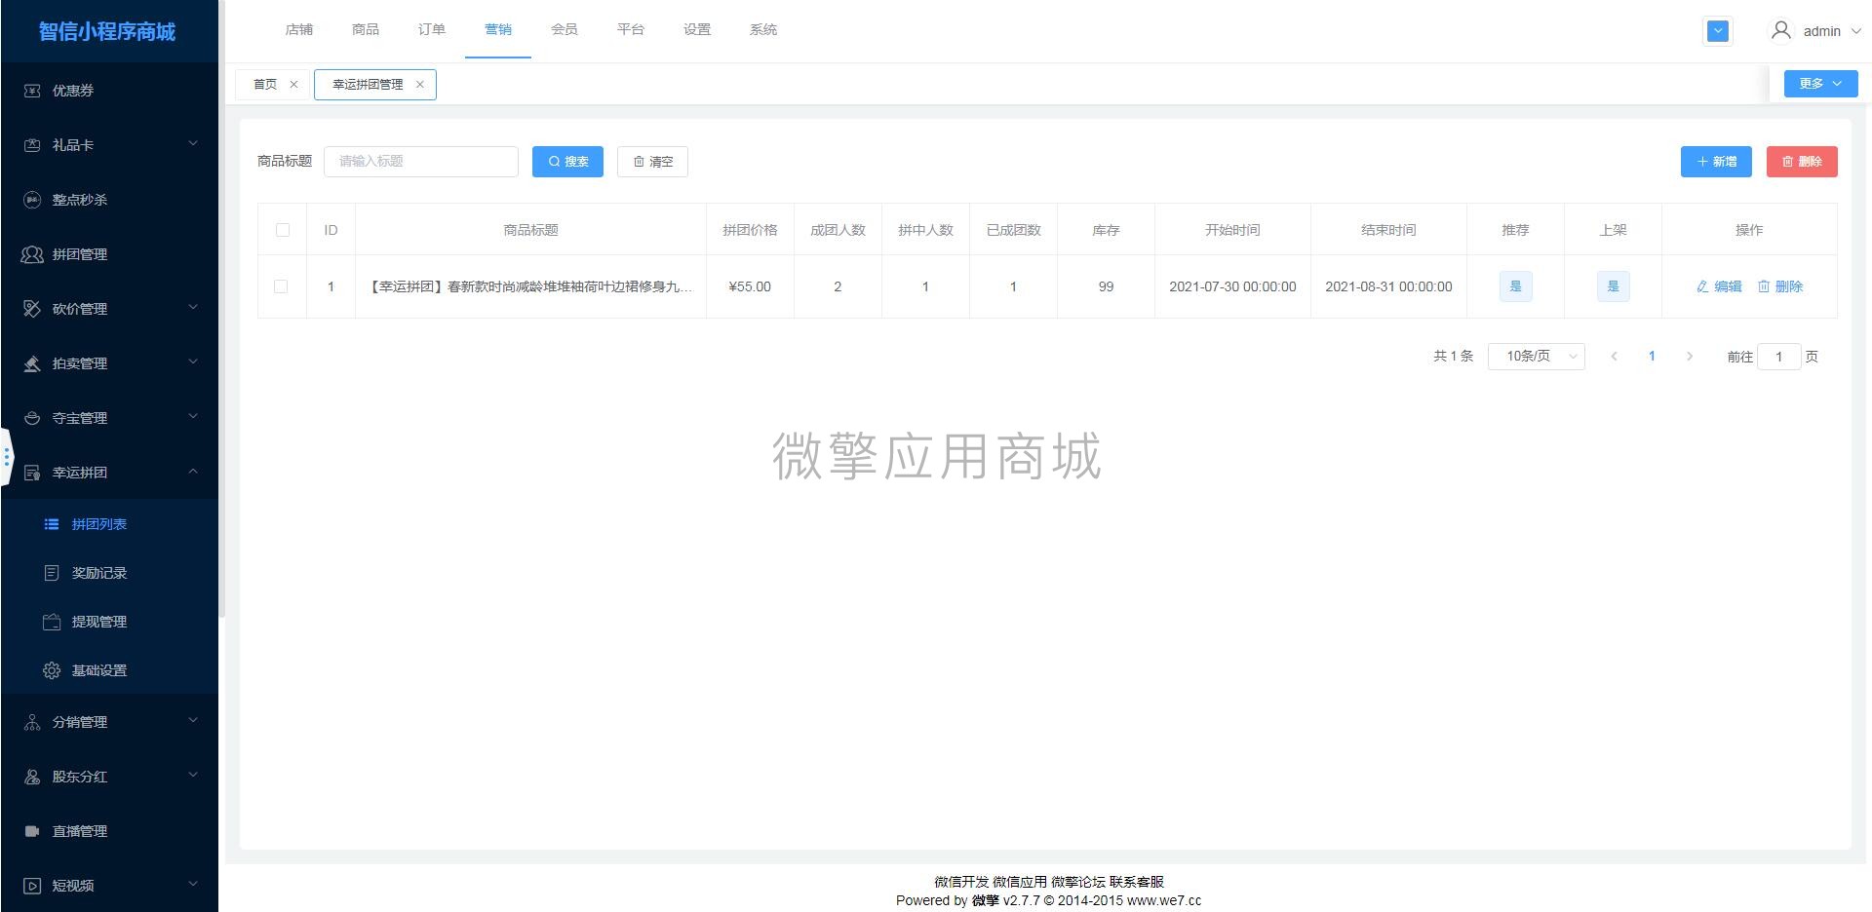
Task: Open the 设置 top menu
Action: point(697,30)
